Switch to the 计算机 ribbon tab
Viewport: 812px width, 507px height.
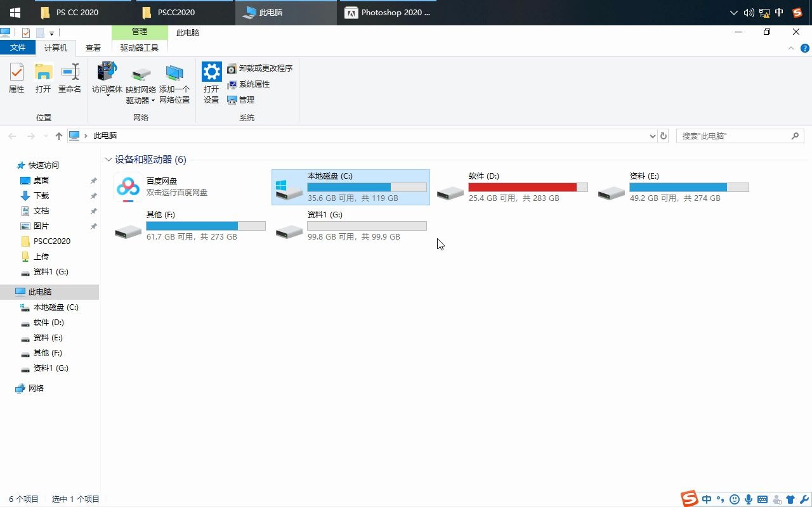[x=56, y=48]
